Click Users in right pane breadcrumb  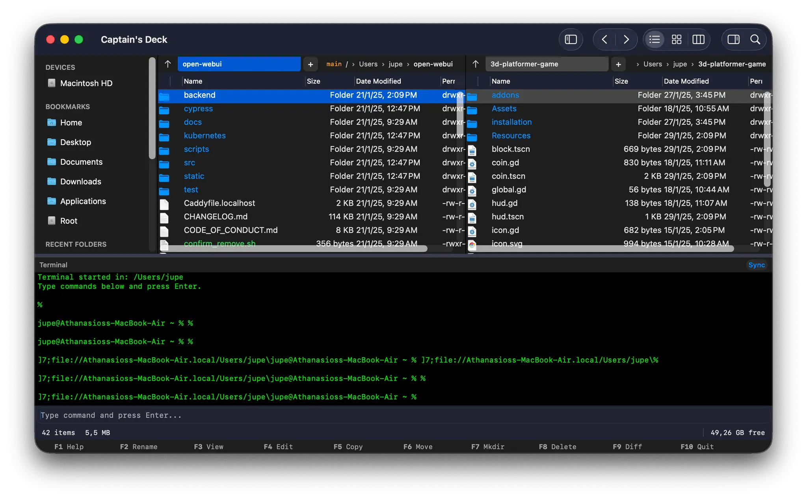pos(653,64)
